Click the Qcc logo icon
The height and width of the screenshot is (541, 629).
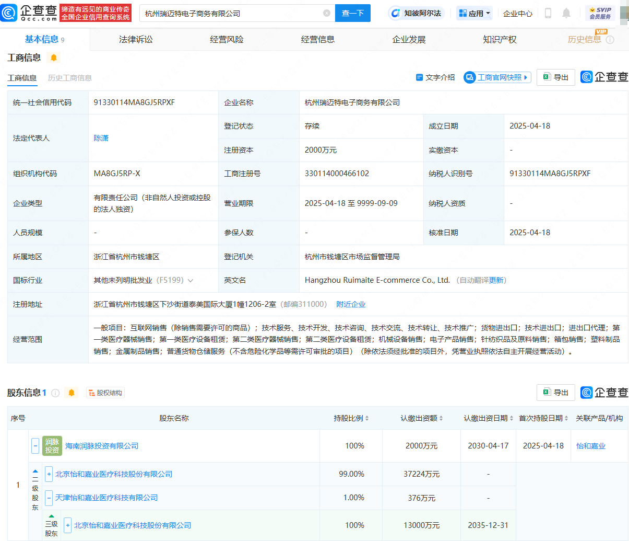[9, 13]
